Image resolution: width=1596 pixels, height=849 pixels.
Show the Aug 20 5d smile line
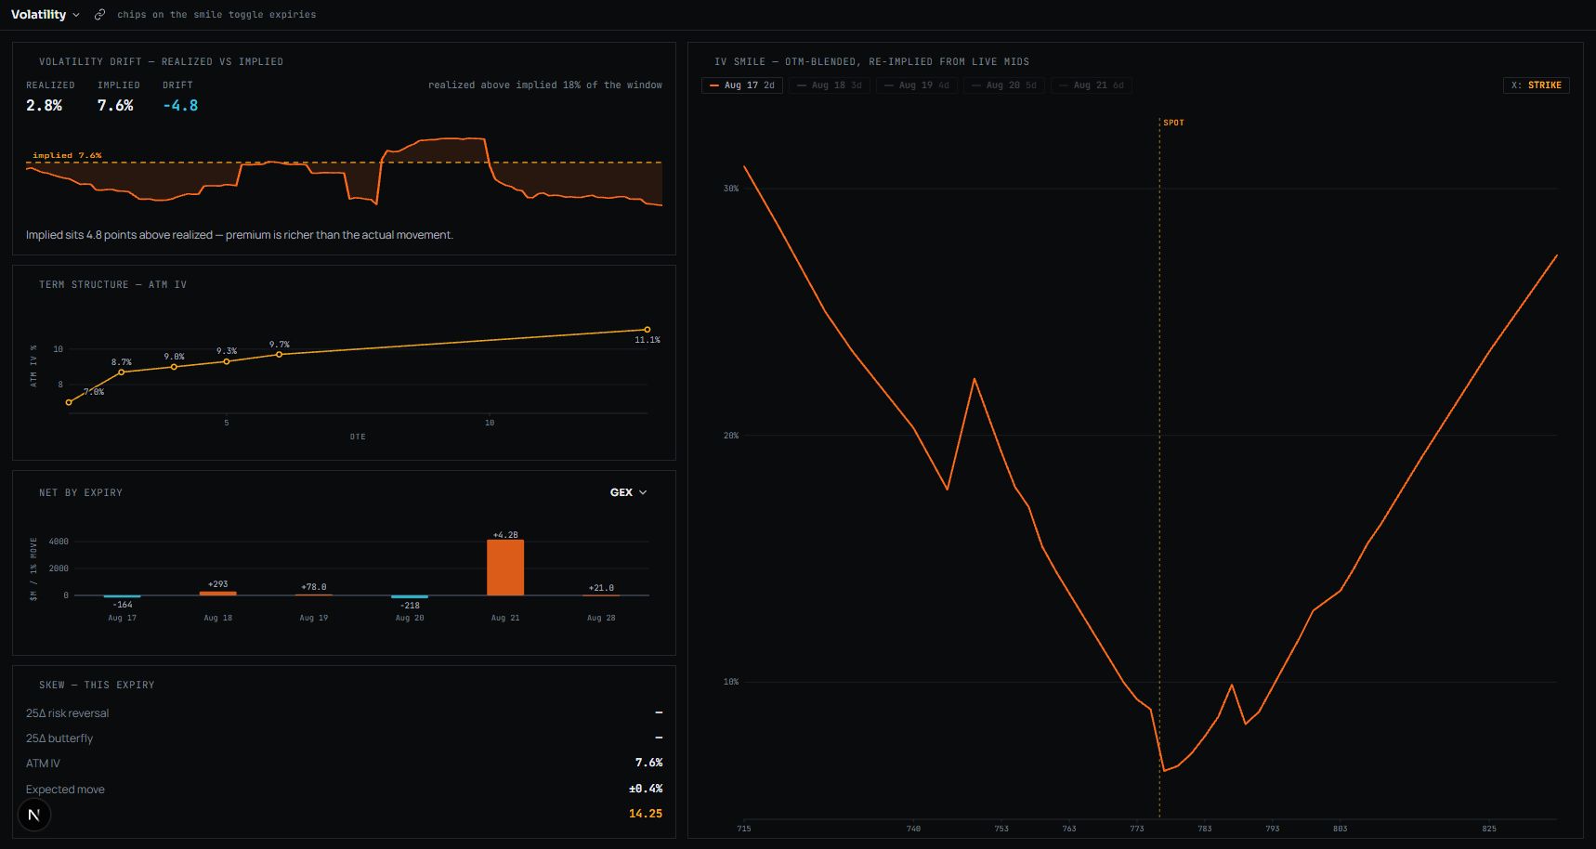point(1004,85)
